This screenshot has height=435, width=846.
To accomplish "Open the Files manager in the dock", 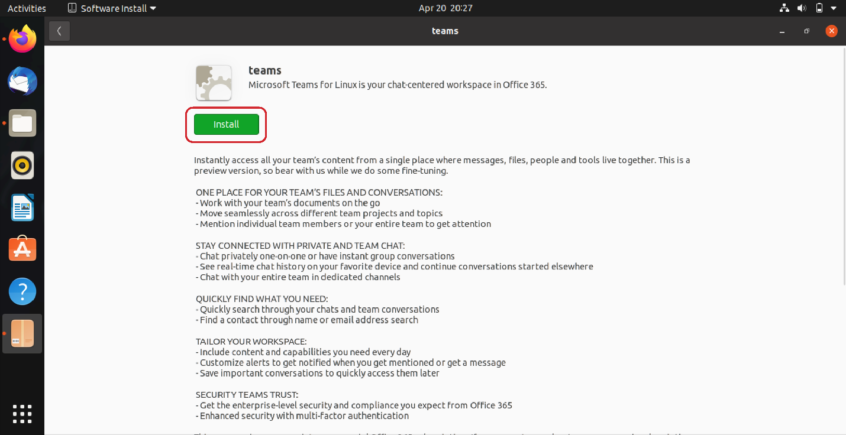I will [22, 124].
